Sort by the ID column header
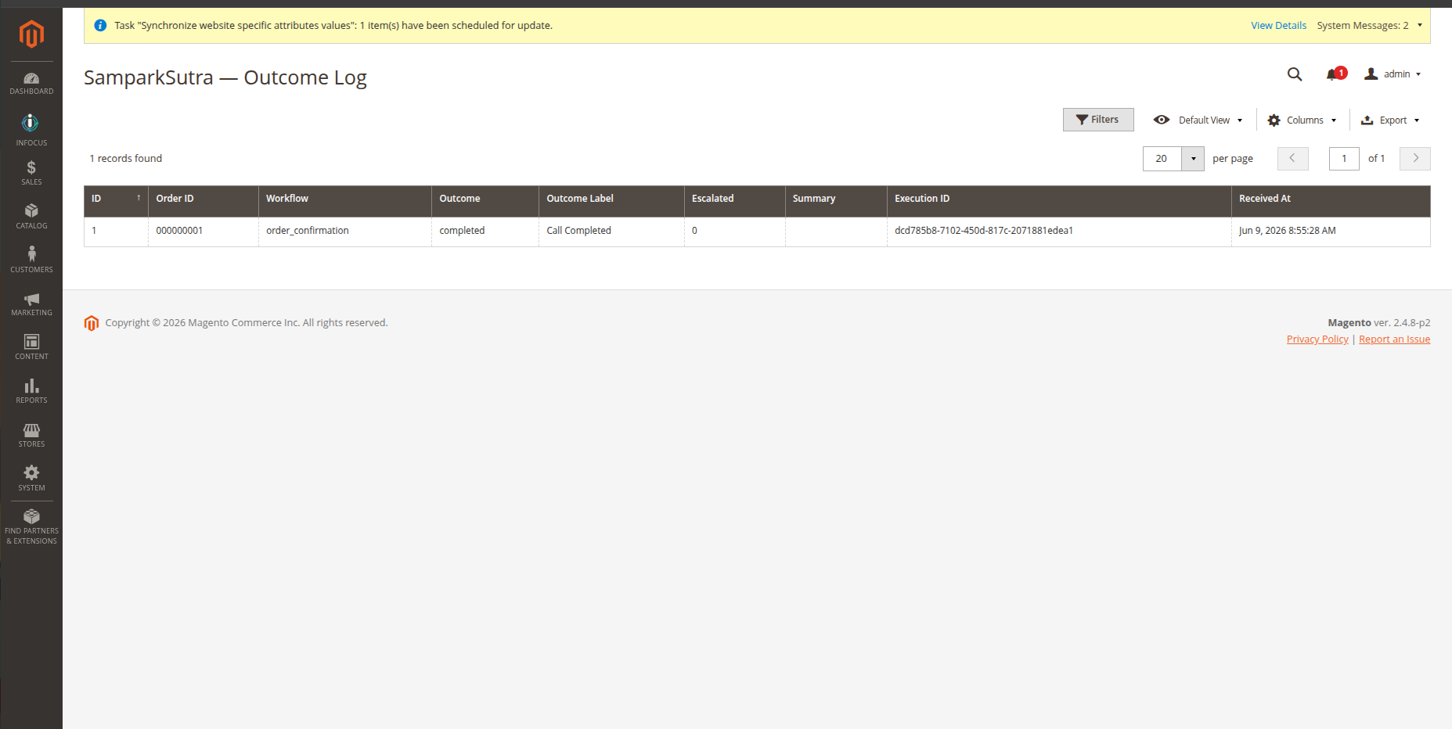Viewport: 1452px width, 729px height. click(x=116, y=201)
